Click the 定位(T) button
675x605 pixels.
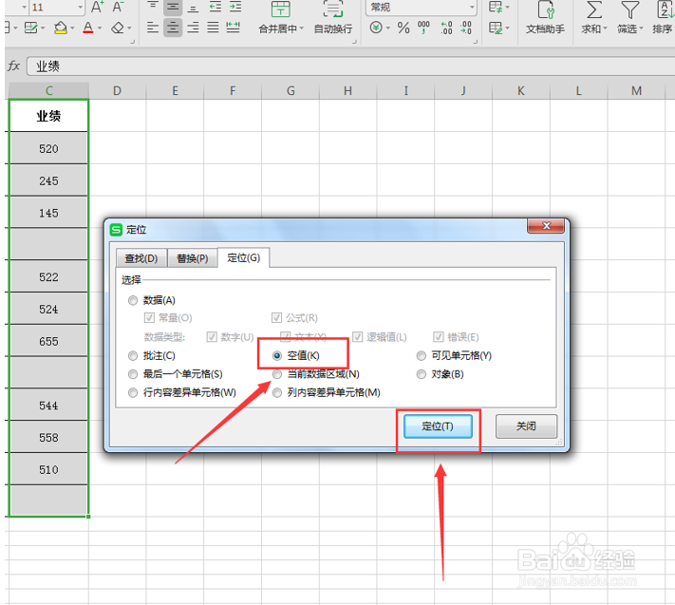(438, 426)
